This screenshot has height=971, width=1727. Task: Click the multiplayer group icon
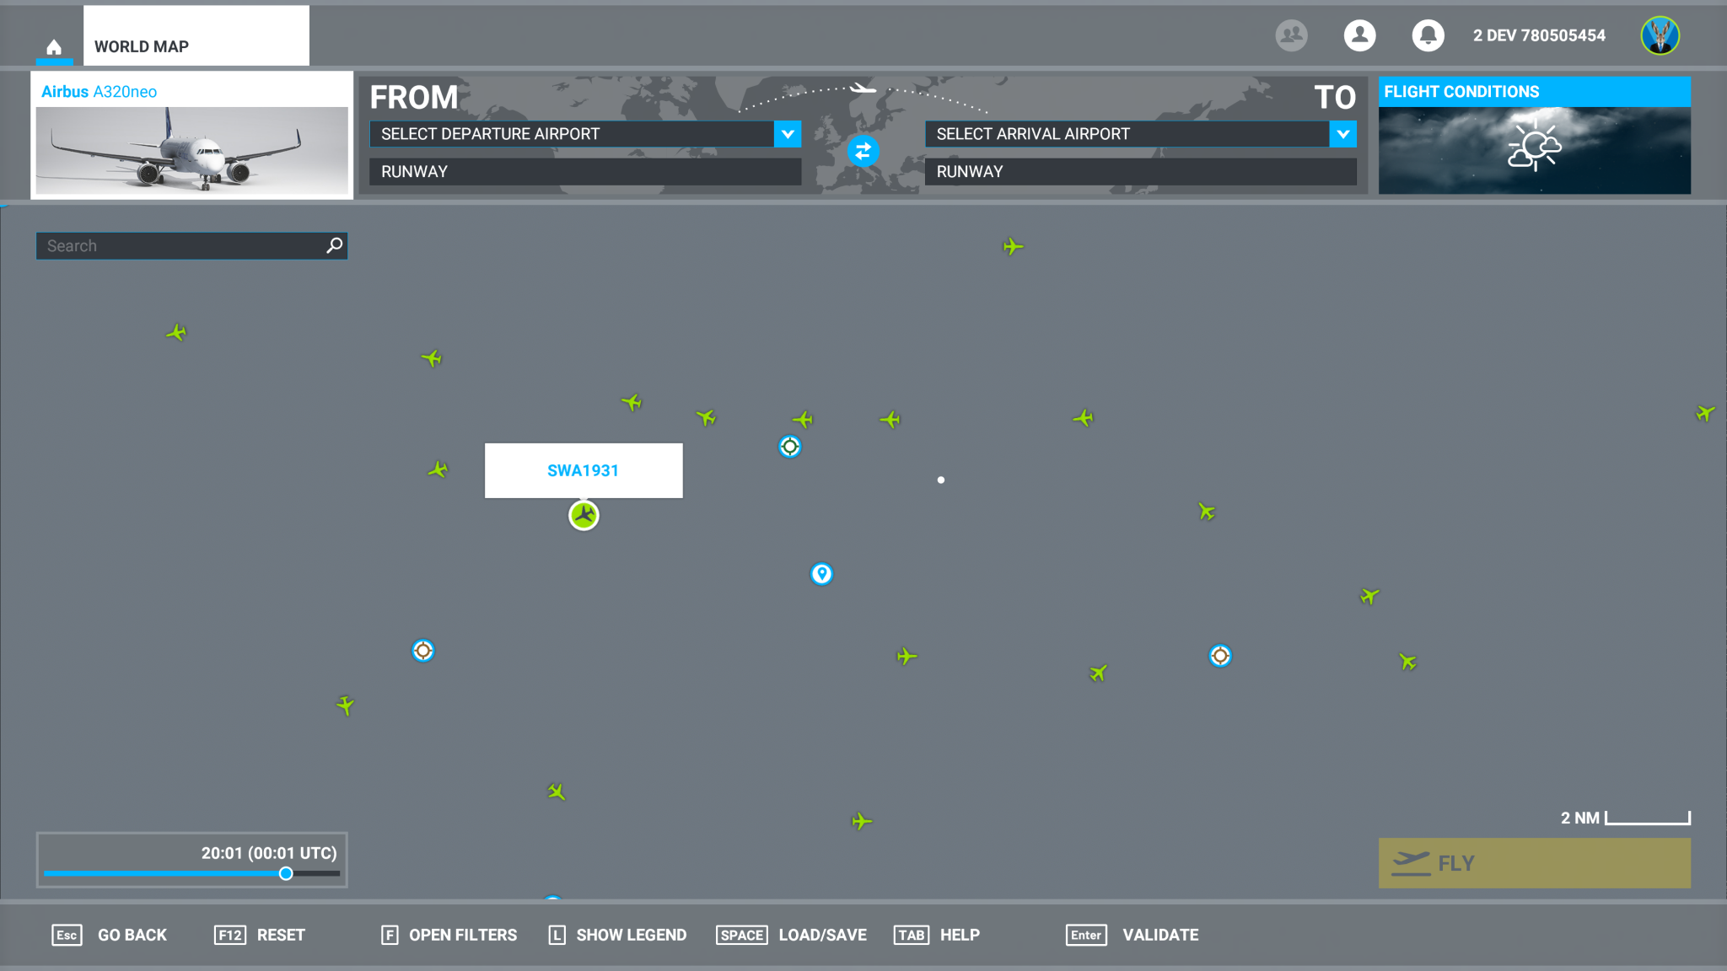(1291, 35)
